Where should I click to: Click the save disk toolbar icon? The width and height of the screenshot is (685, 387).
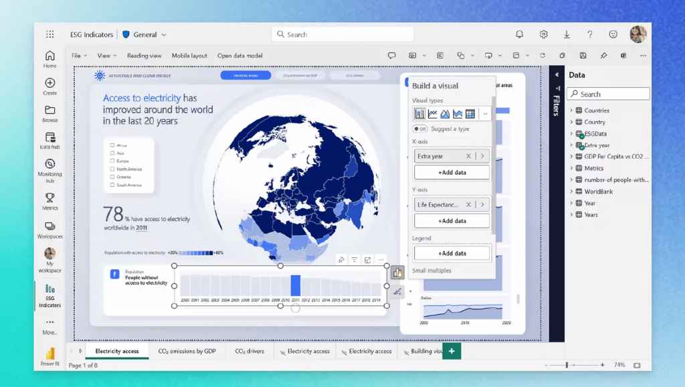583,56
